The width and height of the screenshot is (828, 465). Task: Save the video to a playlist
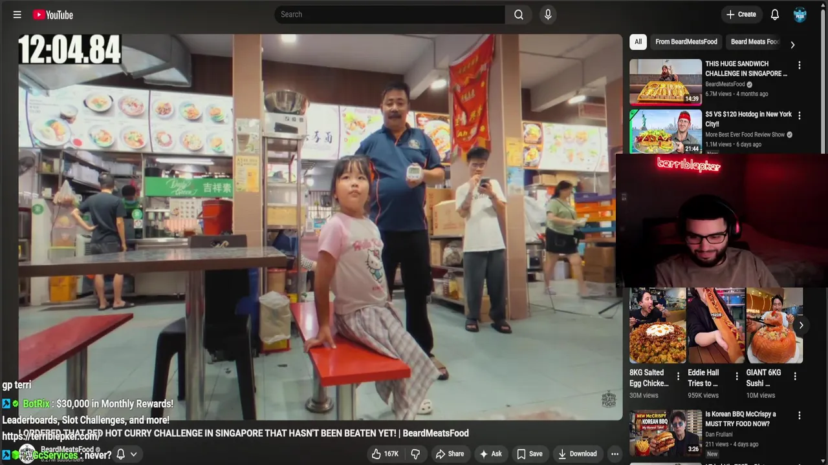click(x=529, y=453)
